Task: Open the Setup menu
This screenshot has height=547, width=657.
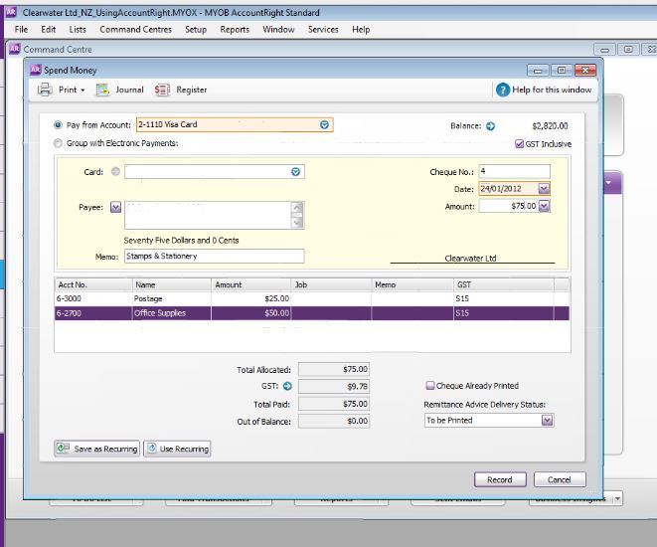Action: pyautogui.click(x=196, y=30)
